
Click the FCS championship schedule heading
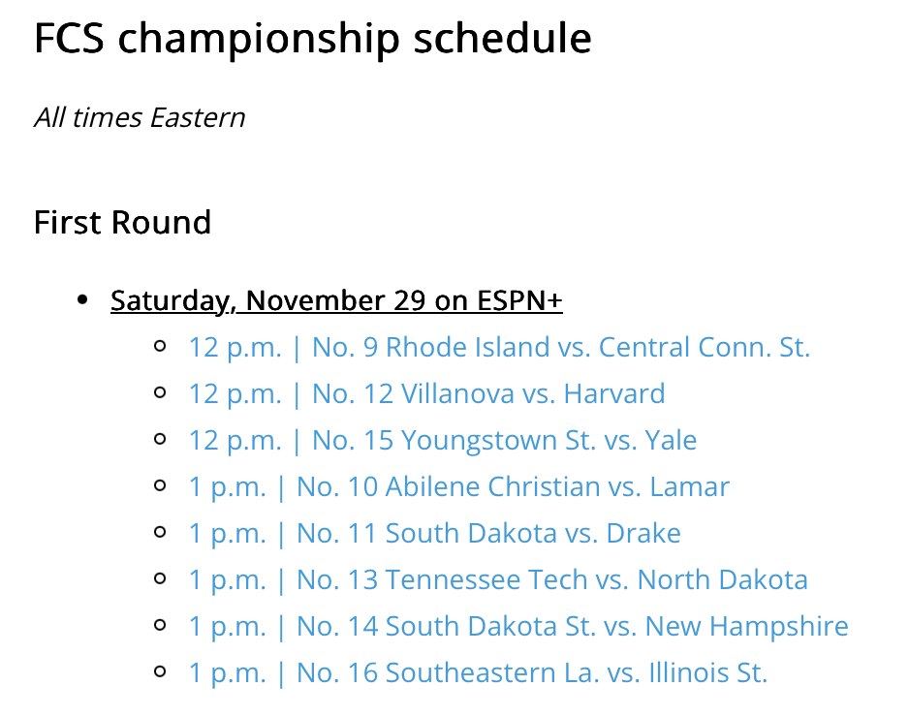click(312, 39)
